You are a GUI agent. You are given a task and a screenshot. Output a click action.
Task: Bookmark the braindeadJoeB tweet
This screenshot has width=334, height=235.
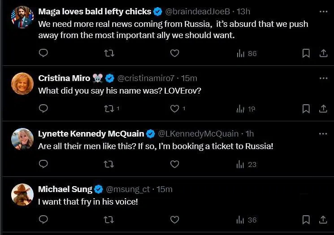pyautogui.click(x=306, y=53)
